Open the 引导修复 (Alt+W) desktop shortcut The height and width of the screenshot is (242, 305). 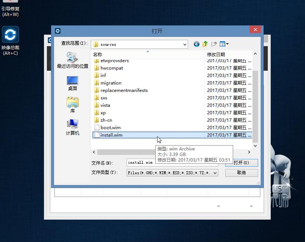pyautogui.click(x=10, y=9)
